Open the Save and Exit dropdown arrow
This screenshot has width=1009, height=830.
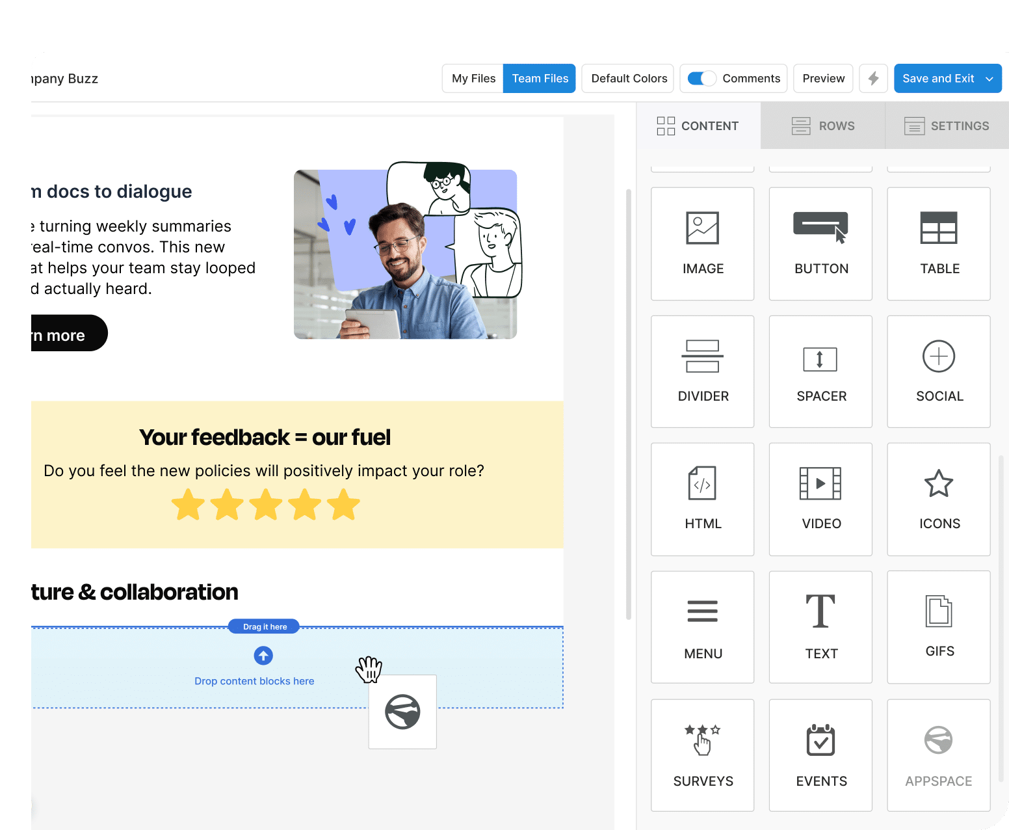(x=989, y=78)
